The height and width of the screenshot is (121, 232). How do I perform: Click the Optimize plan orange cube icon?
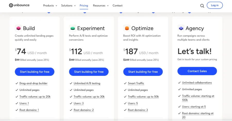pyautogui.click(x=127, y=28)
